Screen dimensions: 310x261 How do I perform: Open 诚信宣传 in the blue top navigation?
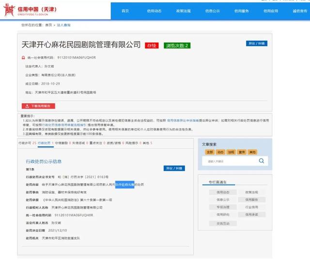point(300,11)
